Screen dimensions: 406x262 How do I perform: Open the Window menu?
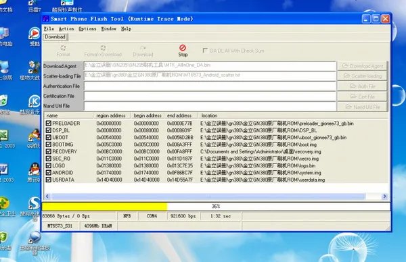pyautogui.click(x=109, y=28)
